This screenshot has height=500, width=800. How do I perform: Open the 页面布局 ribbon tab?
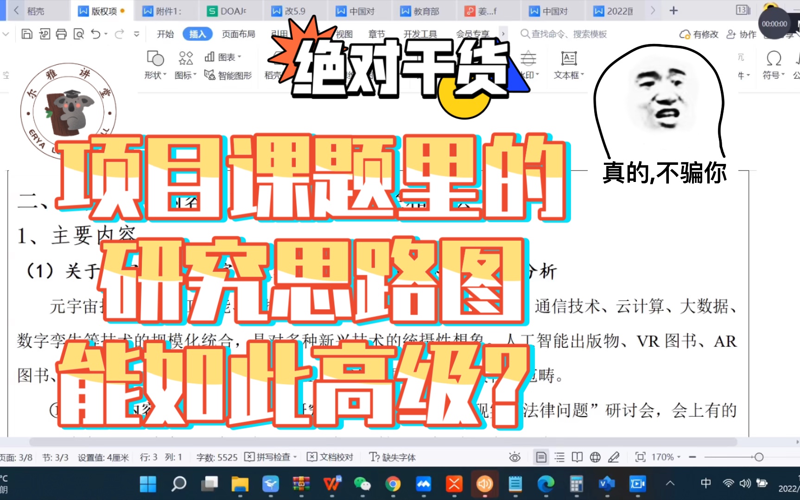(x=238, y=34)
